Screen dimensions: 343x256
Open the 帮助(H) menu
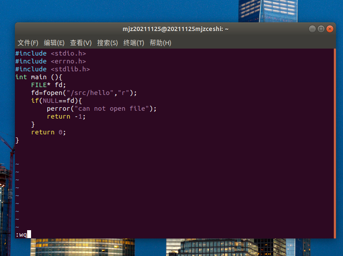point(160,43)
